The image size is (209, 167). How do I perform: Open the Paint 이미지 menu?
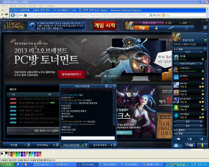(32, 6)
